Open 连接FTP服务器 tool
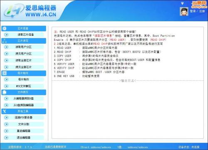This screenshot has width=208, height=150. pos(24,117)
